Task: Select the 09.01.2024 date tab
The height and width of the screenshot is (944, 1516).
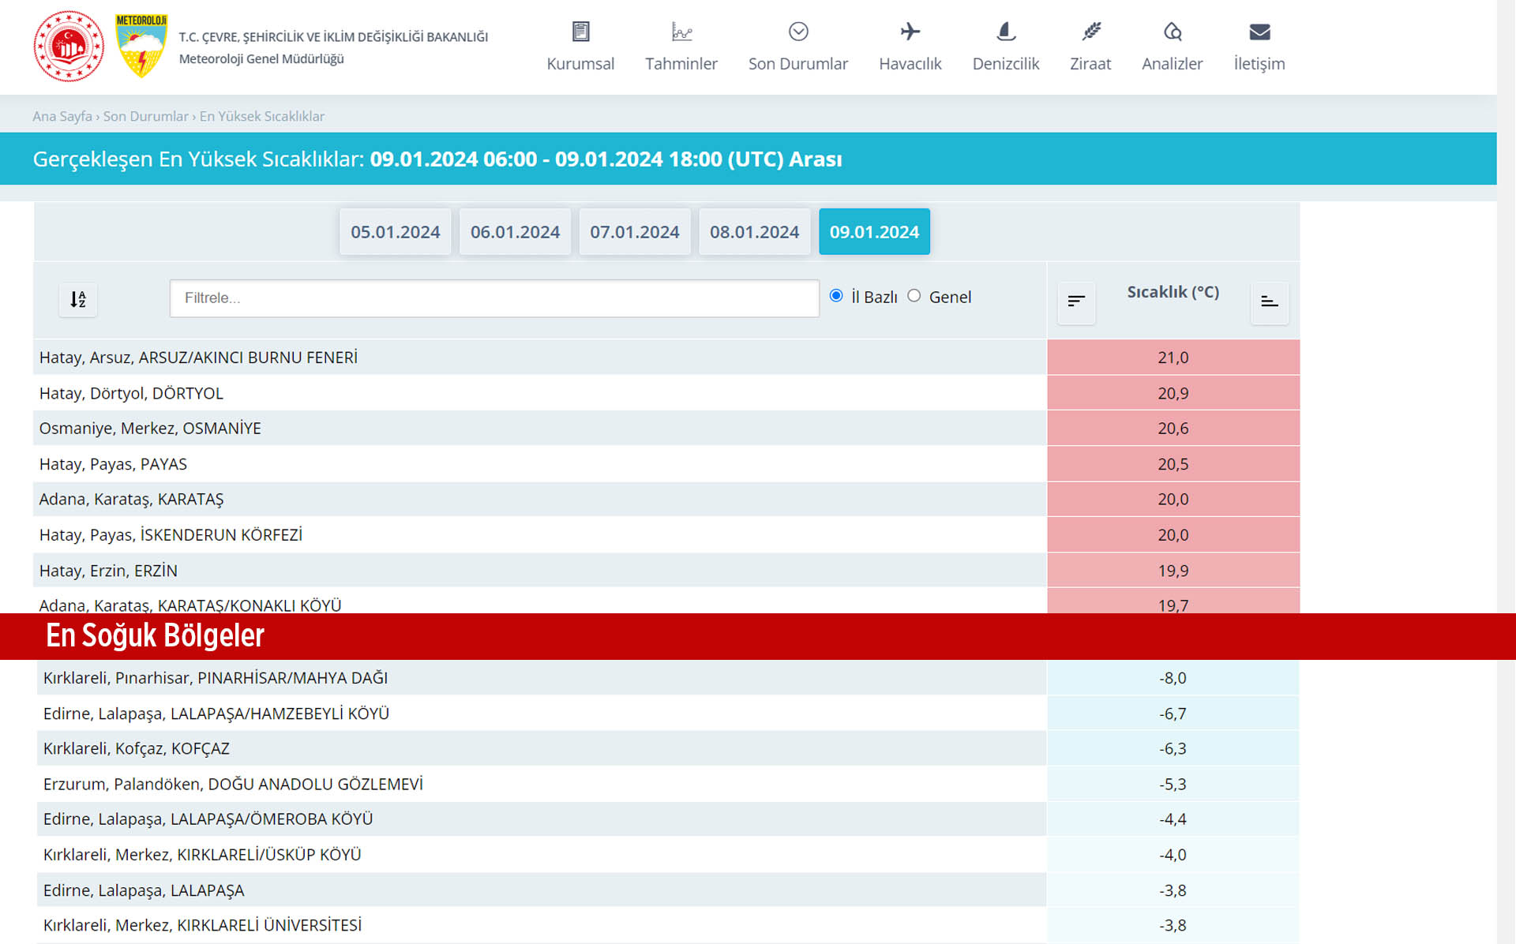Action: click(874, 232)
